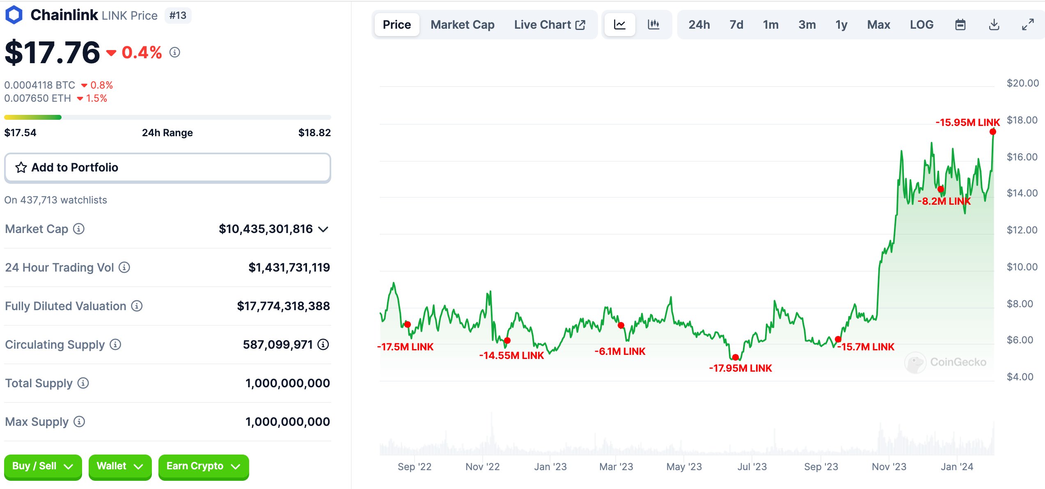The height and width of the screenshot is (489, 1045).
Task: Open the price change info icon next to 0.4%
Action: coord(175,53)
